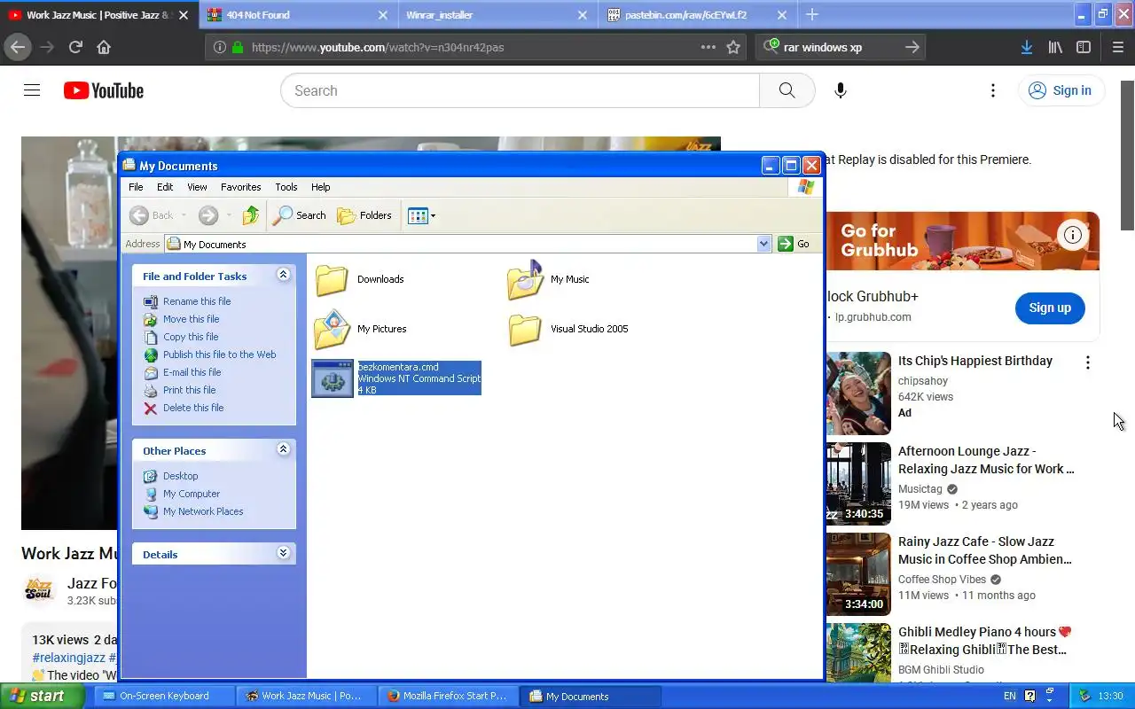
Task: Reload the YouTube page
Action: [x=75, y=47]
